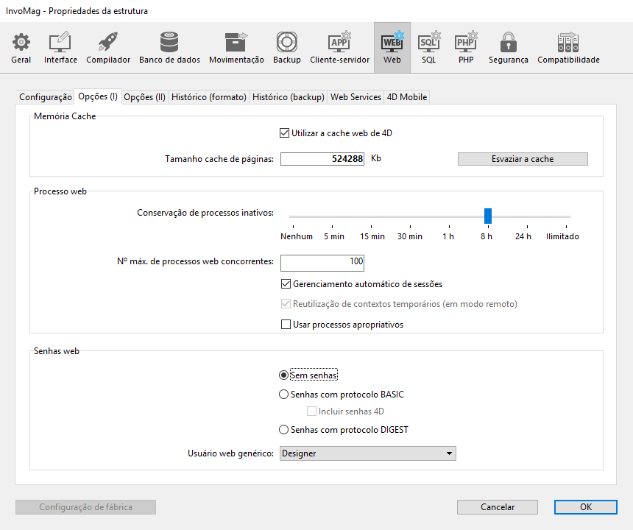Image resolution: width=633 pixels, height=530 pixels.
Task: Click the inactive process conservation slider handle
Action: pyautogui.click(x=487, y=216)
